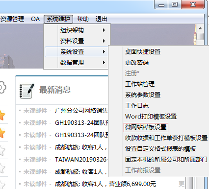Viewport: 209px width, 189px height.
Task: Select 系统设置 menu entry
Action: 77,52
